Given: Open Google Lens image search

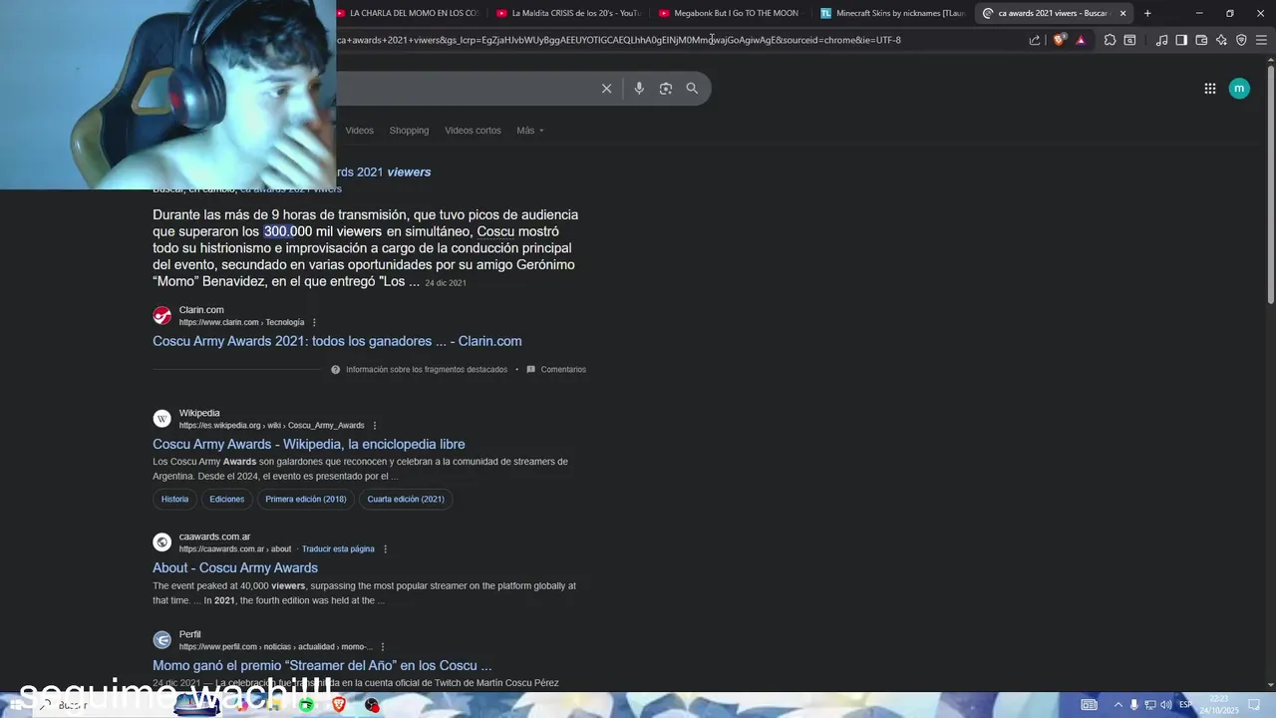Looking at the screenshot, I should tap(666, 89).
